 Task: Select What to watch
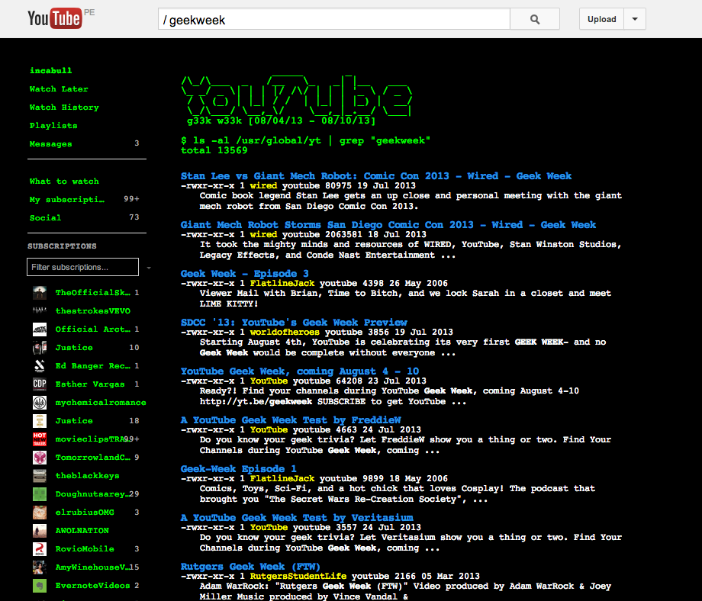[64, 182]
